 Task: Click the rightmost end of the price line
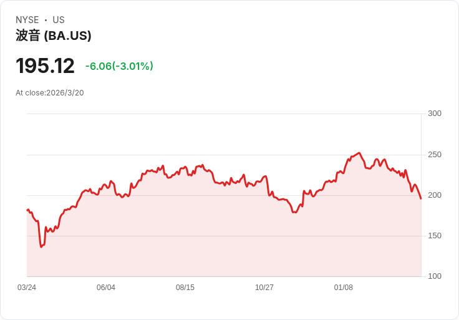pos(421,198)
